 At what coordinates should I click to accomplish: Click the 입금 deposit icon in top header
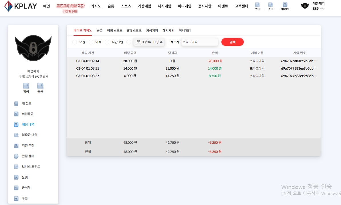click(x=257, y=6)
